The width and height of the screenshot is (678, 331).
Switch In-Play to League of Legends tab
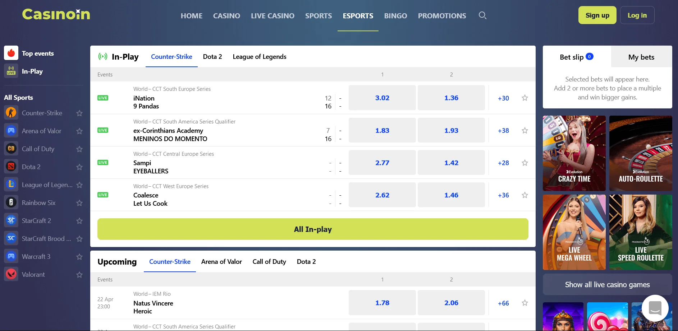click(x=260, y=57)
